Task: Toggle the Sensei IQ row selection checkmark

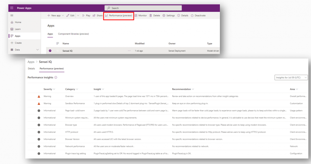Action: pyautogui.click(x=50, y=51)
